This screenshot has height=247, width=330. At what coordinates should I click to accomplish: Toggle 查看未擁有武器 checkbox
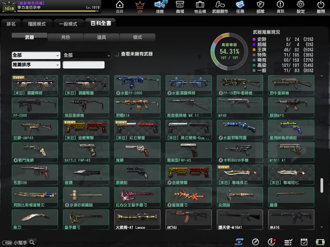[x=117, y=54]
